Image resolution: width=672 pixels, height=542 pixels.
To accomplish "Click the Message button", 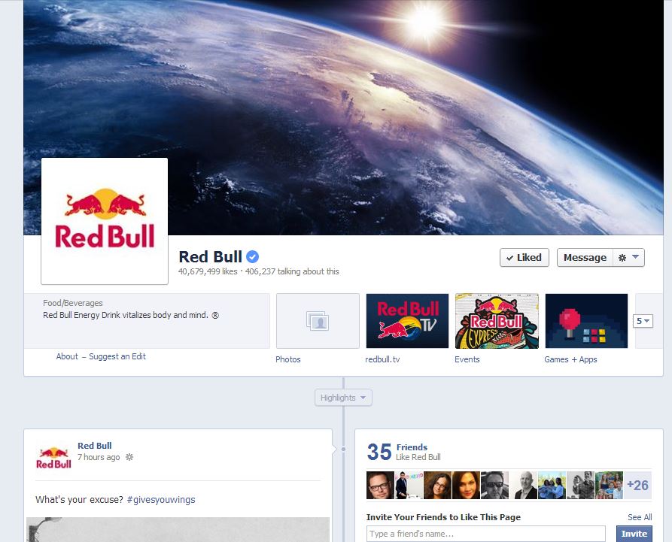I will tap(585, 258).
